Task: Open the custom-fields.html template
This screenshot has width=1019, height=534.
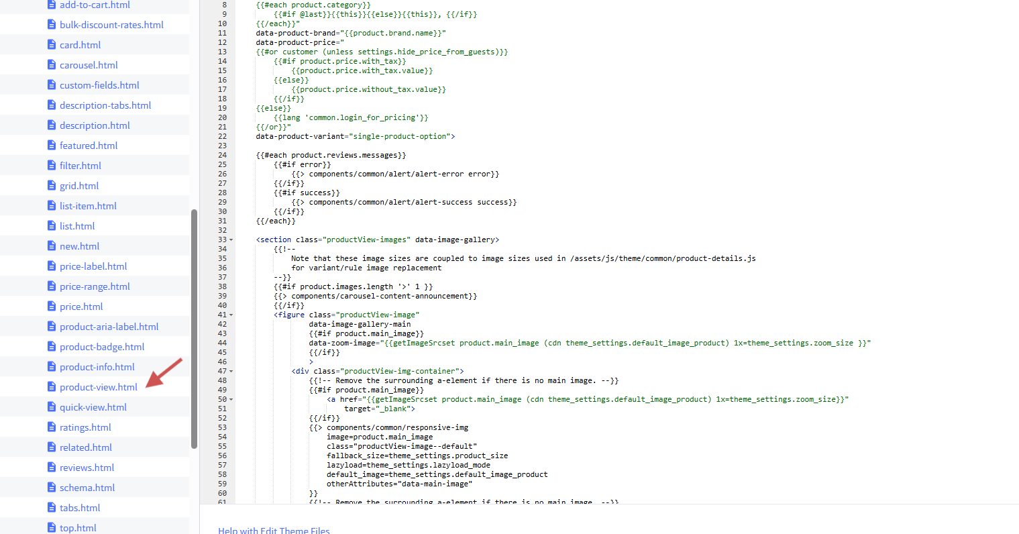Action: [x=99, y=85]
